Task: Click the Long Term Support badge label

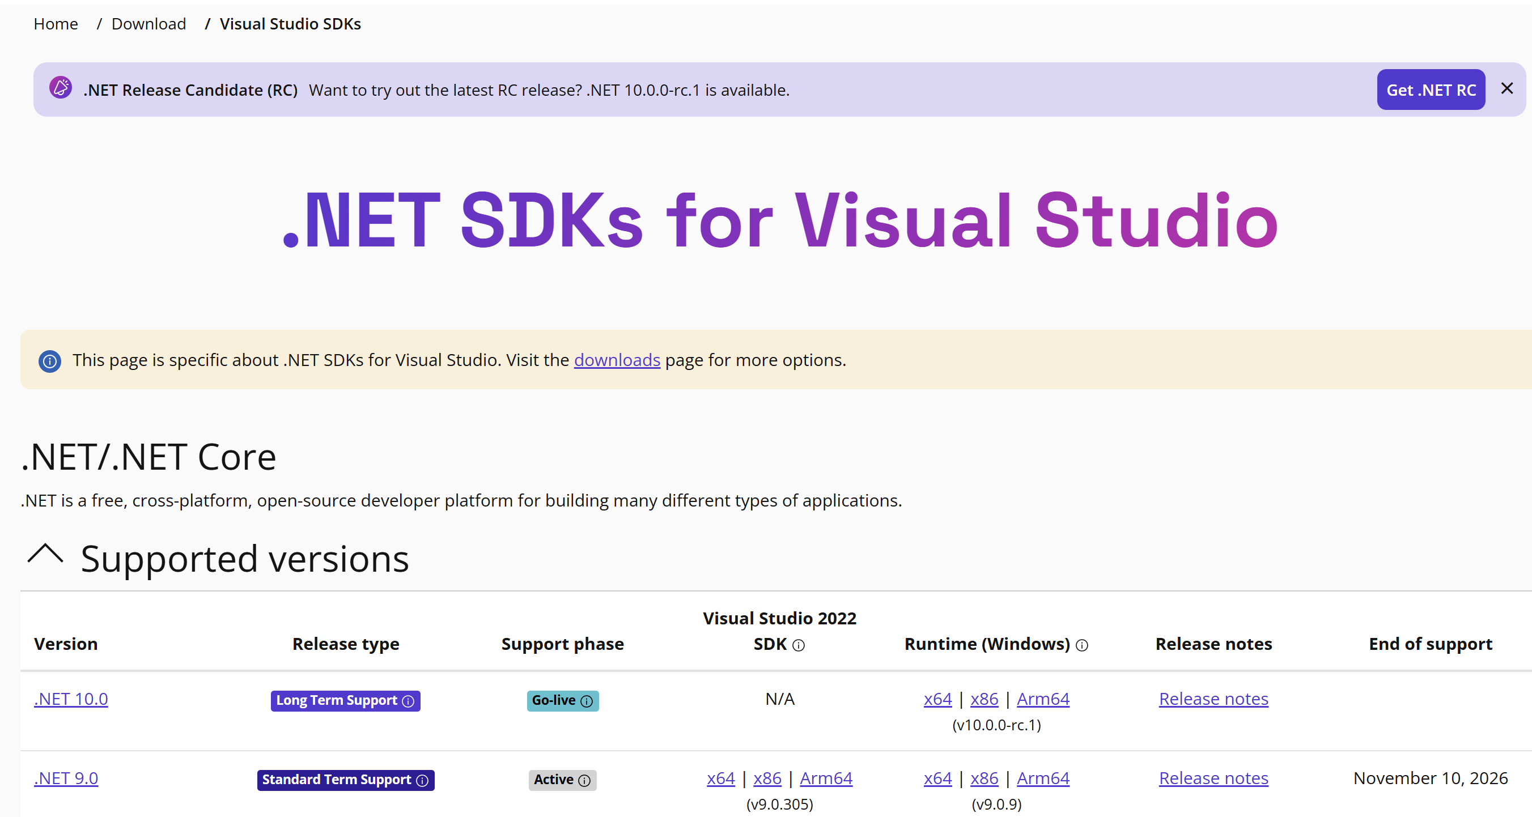Action: (x=336, y=700)
